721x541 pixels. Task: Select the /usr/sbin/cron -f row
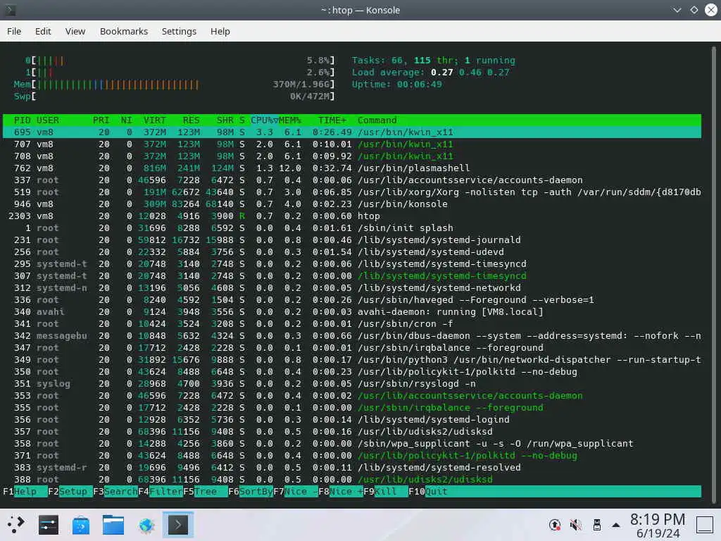[x=352, y=323]
